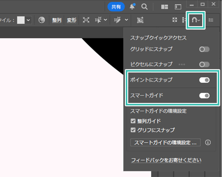Screen dimensions: 222x177
Task: Click the search magnifier icon
Action: (x=144, y=6)
